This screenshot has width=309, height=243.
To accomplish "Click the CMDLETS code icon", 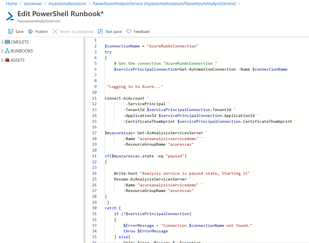I will click(x=7, y=42).
